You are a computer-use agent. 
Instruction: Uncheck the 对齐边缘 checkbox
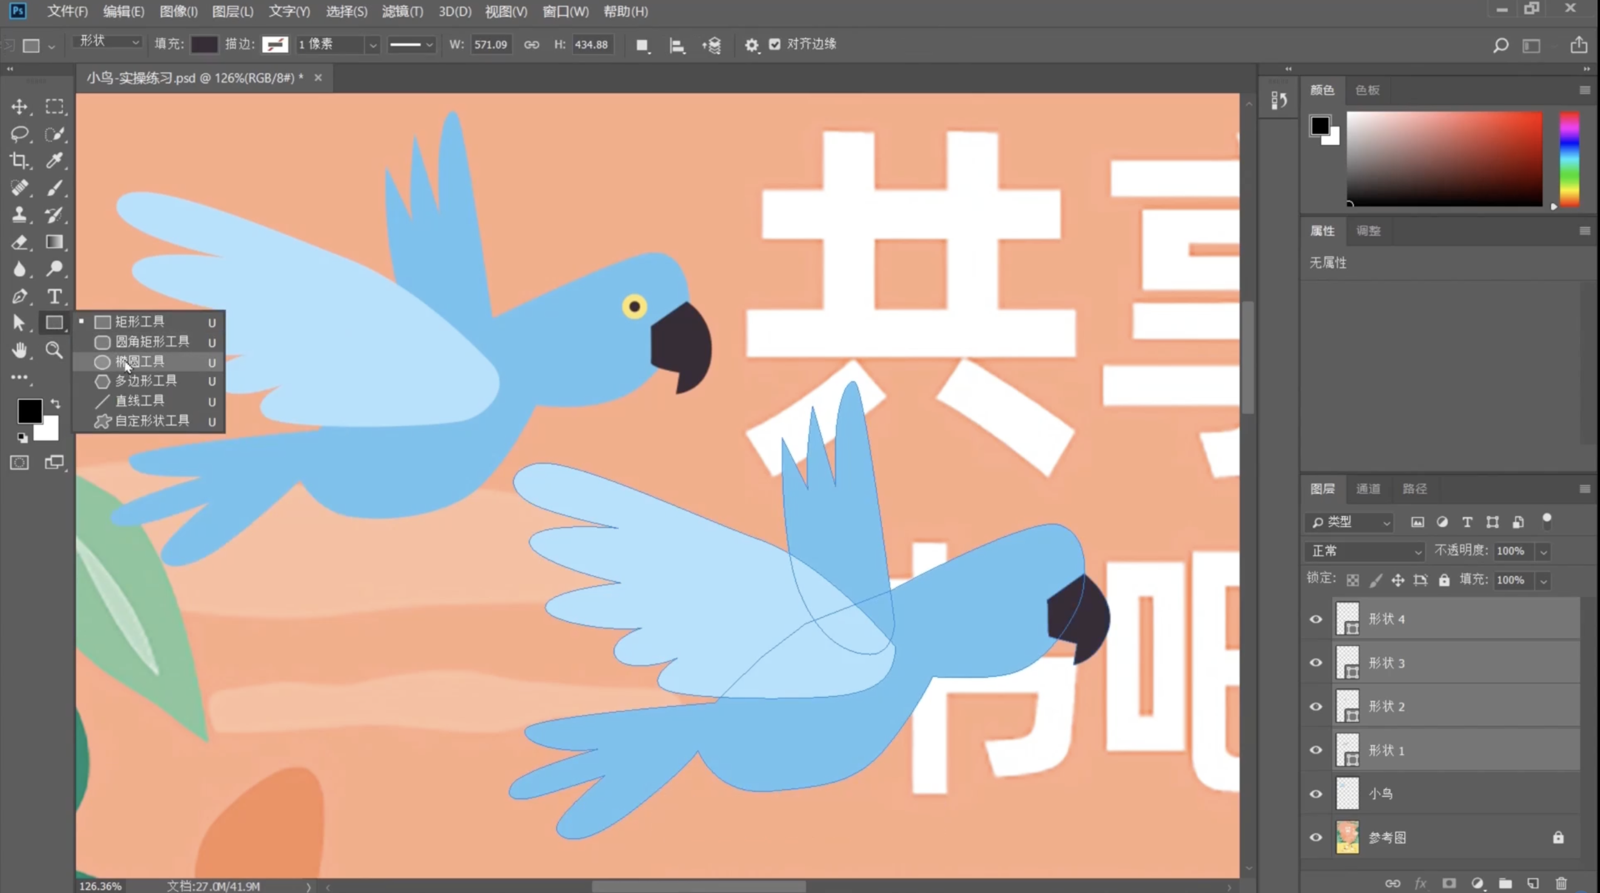click(x=775, y=44)
